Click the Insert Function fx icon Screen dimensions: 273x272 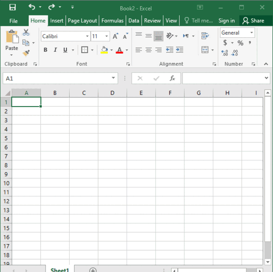click(x=172, y=78)
